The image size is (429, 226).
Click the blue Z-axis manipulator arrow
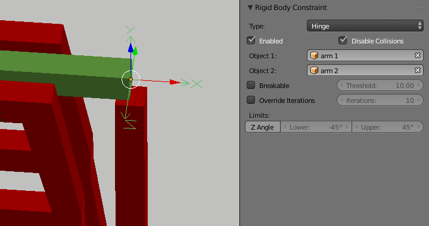[130, 48]
